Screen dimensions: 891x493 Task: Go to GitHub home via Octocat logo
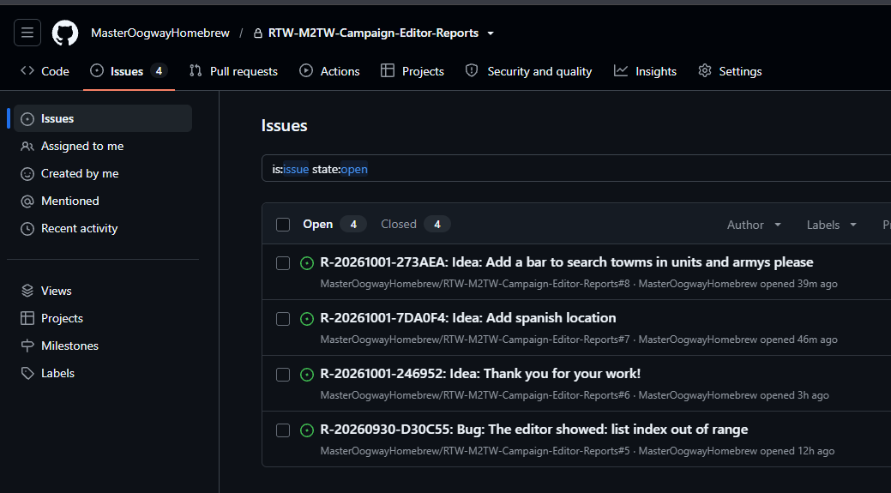pyautogui.click(x=65, y=33)
